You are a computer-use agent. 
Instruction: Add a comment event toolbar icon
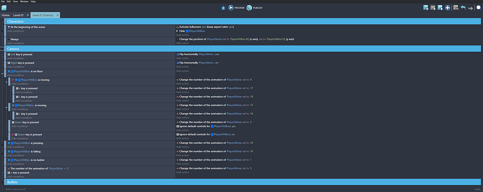pos(440,8)
